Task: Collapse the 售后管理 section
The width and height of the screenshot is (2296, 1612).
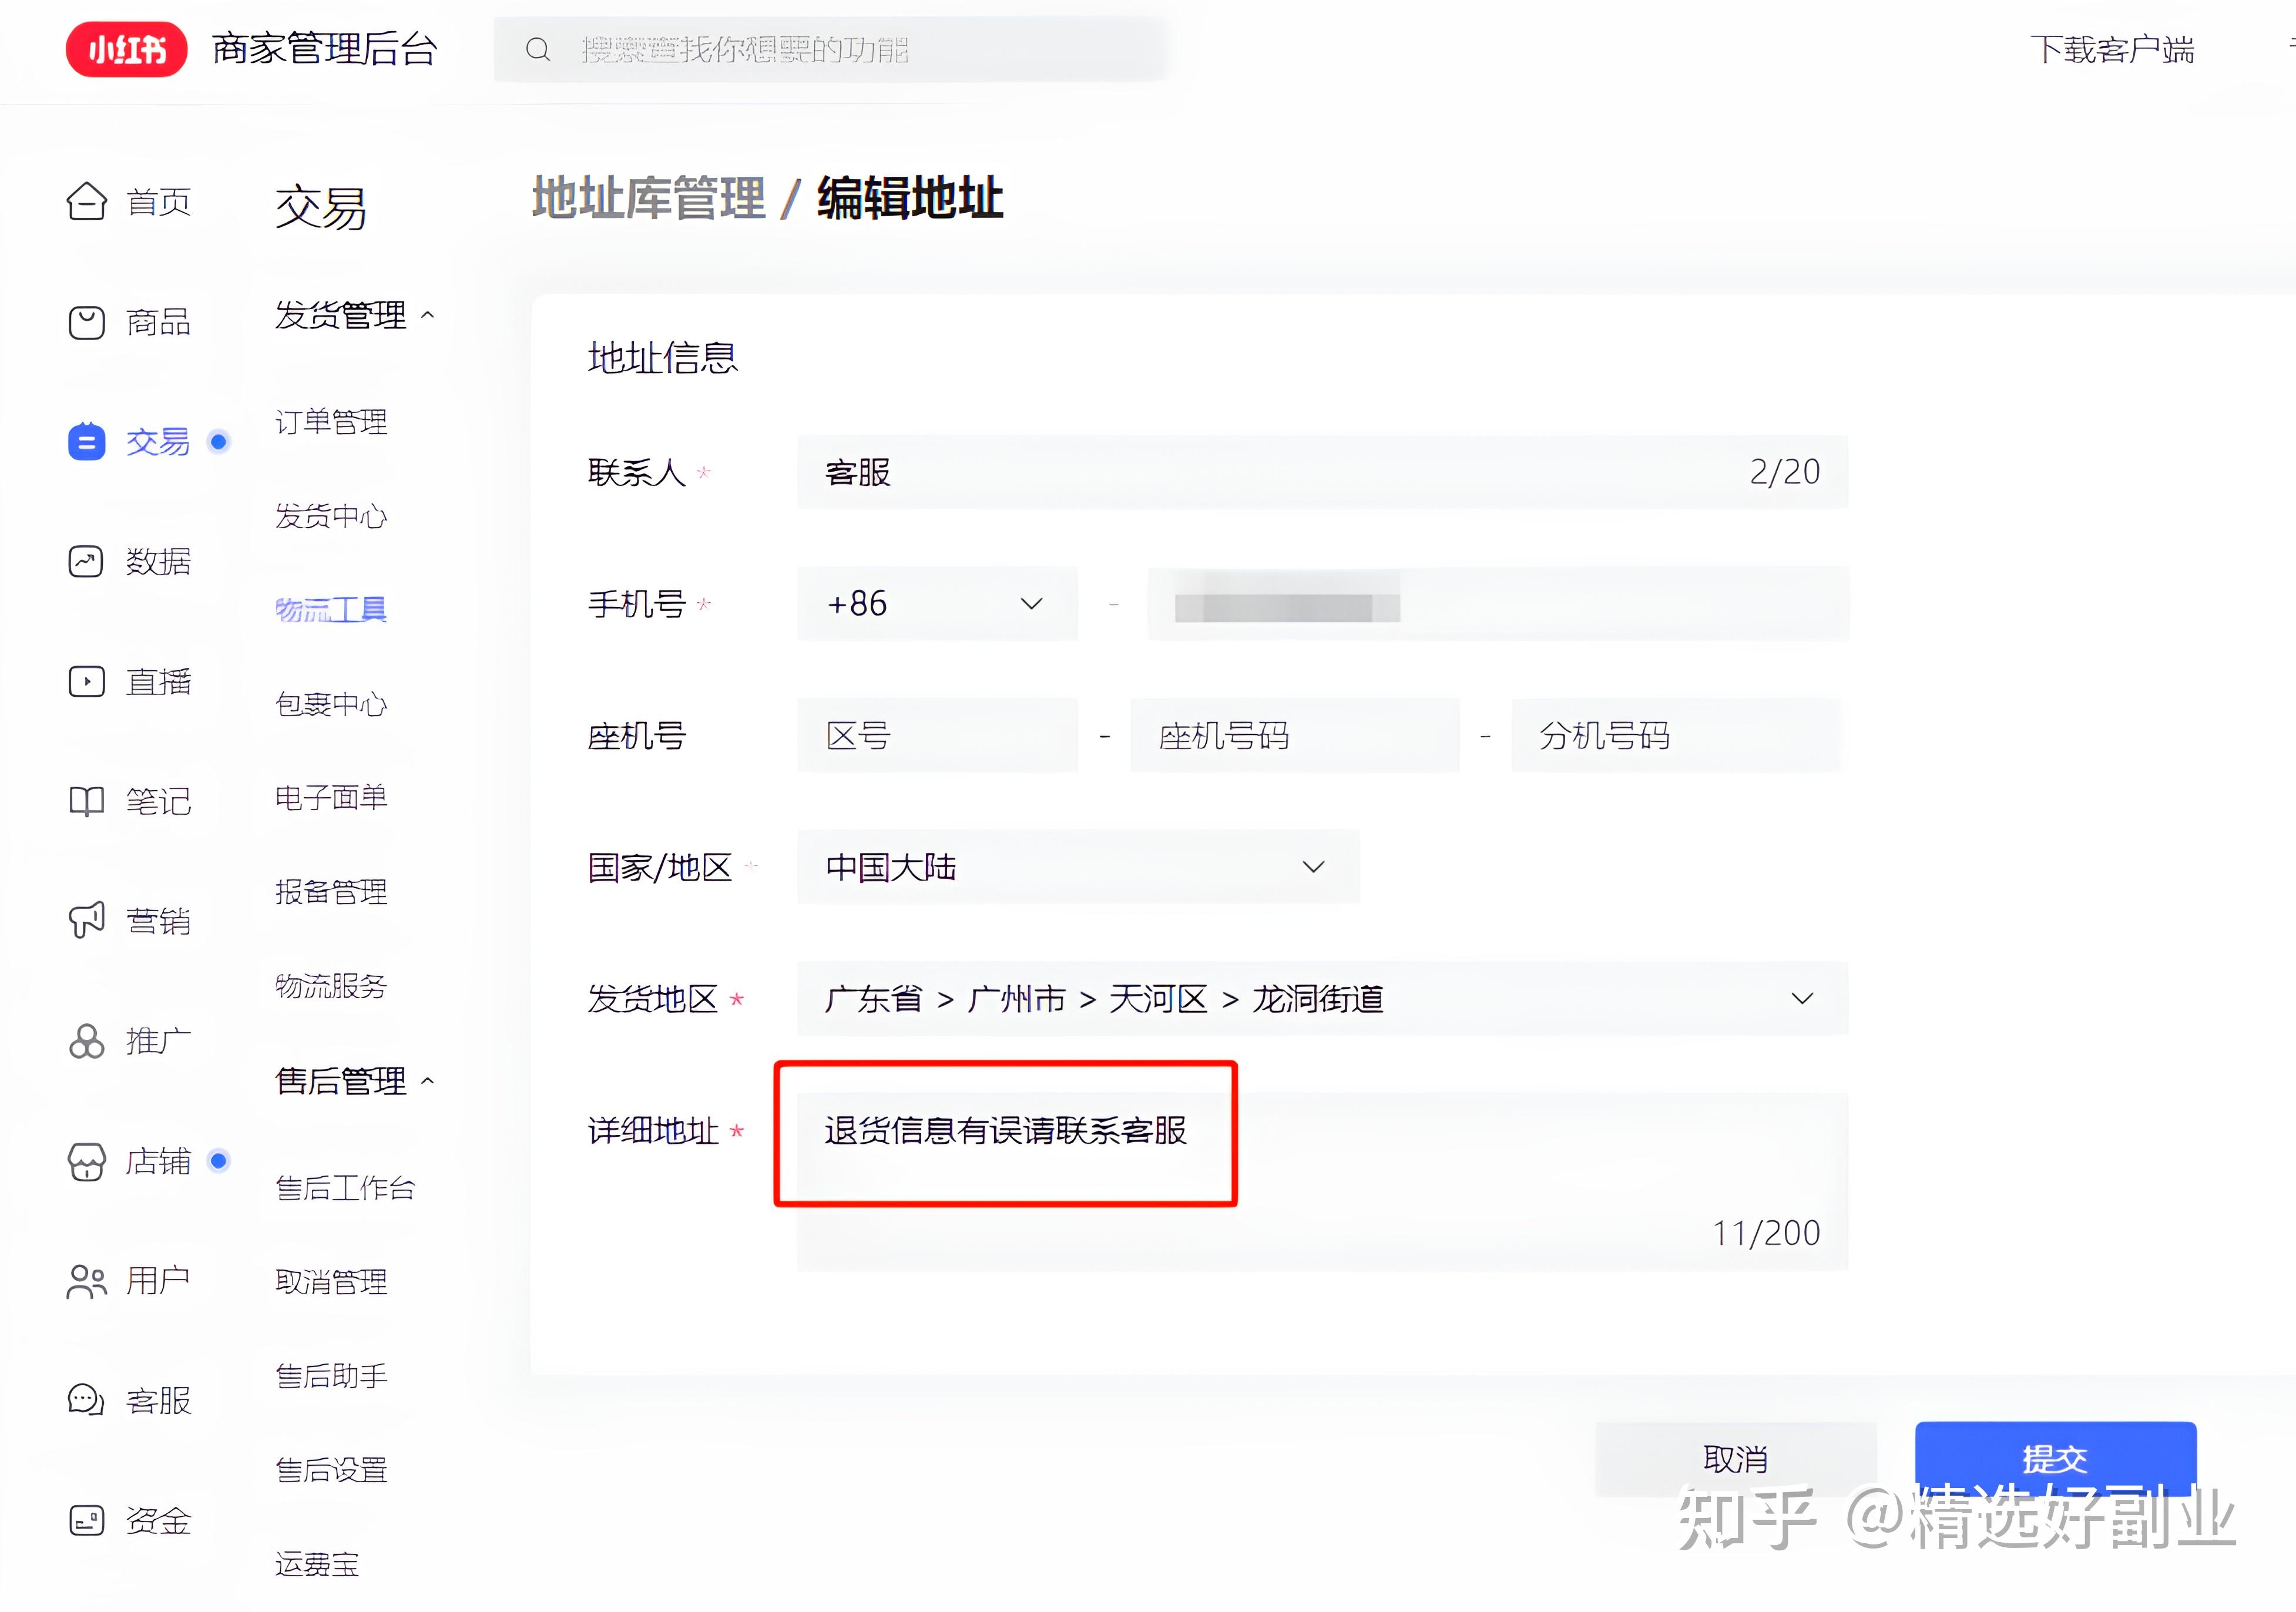Action: point(428,1081)
